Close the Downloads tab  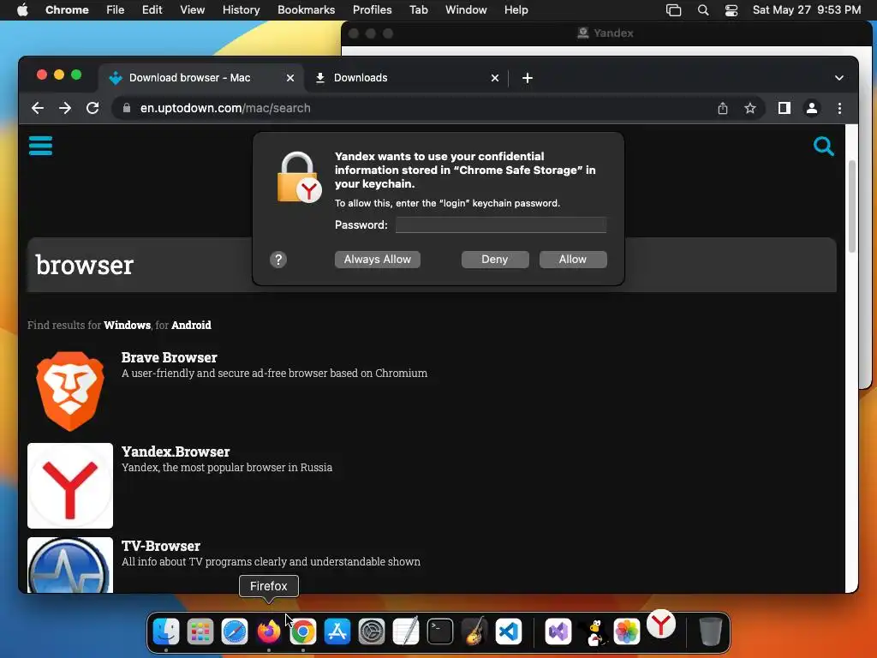[494, 78]
